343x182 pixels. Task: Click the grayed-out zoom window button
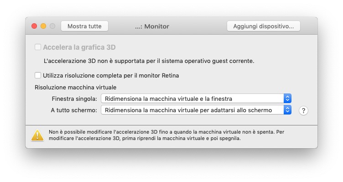click(52, 26)
